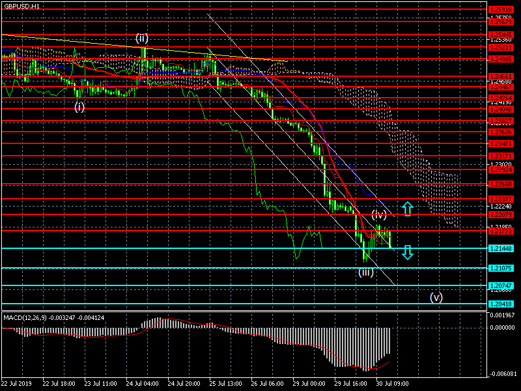Viewport: 521px width, 391px height.
Task: Click the 26 Jul 06:00 time label
Action: (268, 384)
